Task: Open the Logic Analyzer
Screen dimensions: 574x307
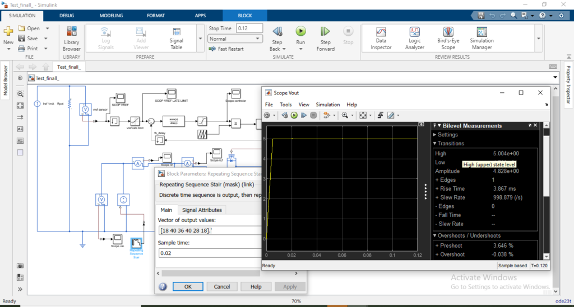Action: (x=414, y=39)
